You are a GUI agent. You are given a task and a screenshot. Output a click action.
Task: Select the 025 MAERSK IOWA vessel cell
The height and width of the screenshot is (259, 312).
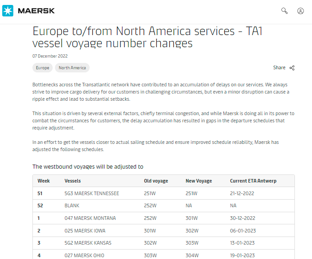pos(85,231)
